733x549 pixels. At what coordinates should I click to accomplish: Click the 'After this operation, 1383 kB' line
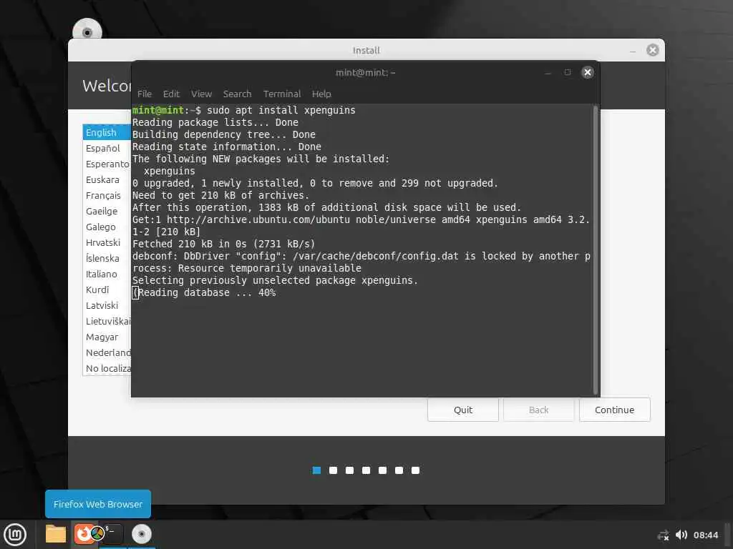(326, 208)
